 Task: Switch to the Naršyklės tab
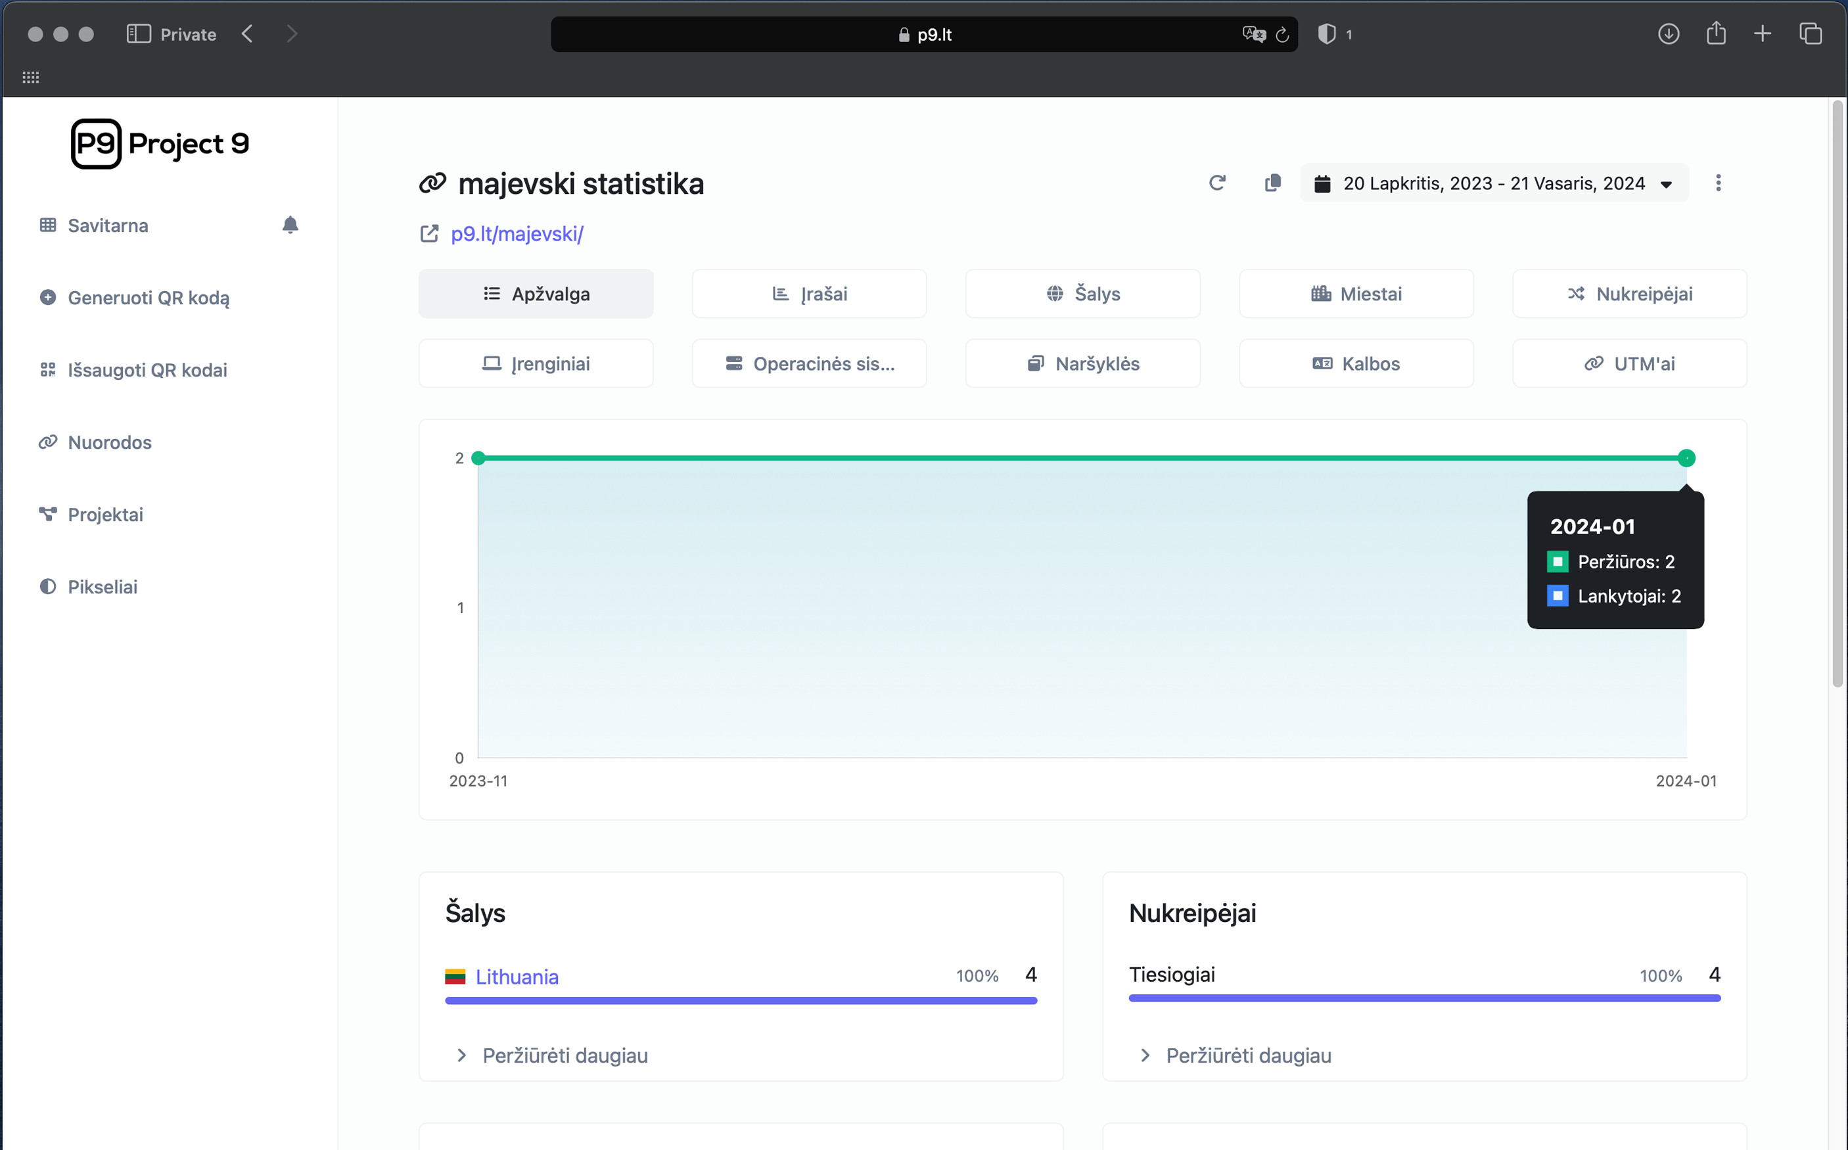(1082, 363)
